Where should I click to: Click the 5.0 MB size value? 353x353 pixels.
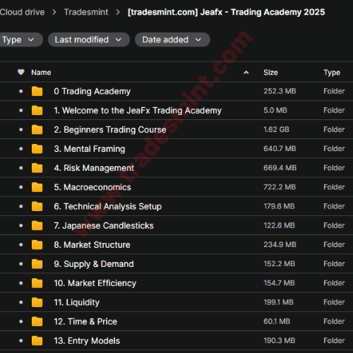[x=275, y=110]
